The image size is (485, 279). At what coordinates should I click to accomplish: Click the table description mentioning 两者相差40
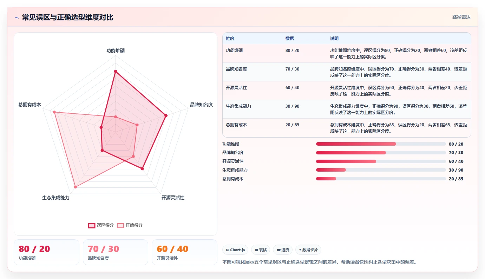tap(399, 72)
